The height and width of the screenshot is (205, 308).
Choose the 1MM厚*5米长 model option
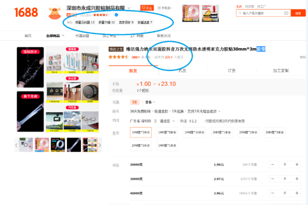[167, 132]
